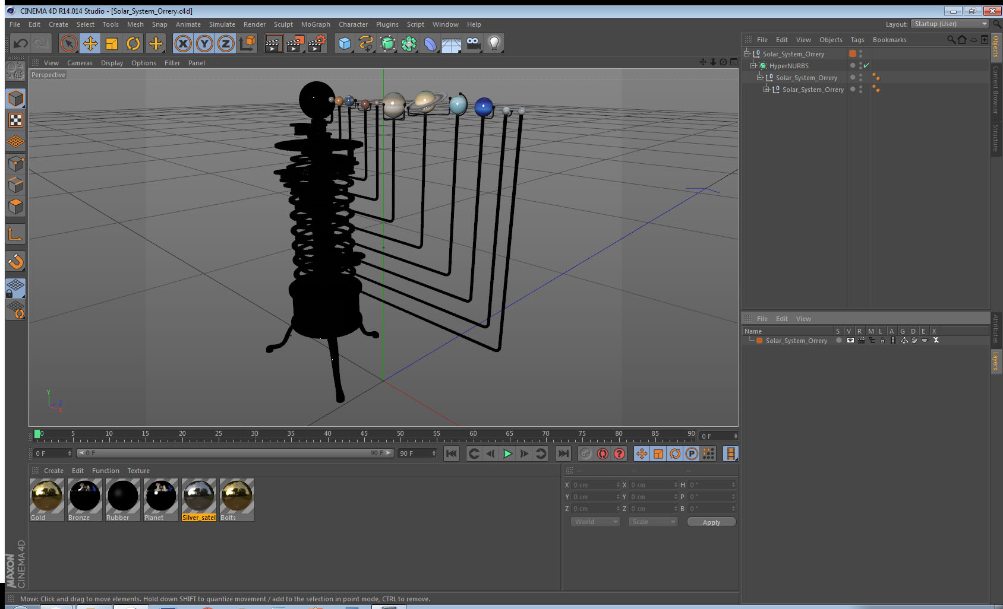Enable Edges mode in left palette
1003x609 pixels.
15,185
